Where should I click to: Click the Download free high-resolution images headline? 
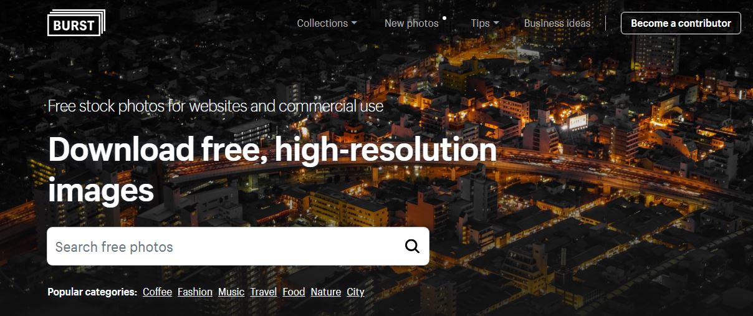(272, 170)
